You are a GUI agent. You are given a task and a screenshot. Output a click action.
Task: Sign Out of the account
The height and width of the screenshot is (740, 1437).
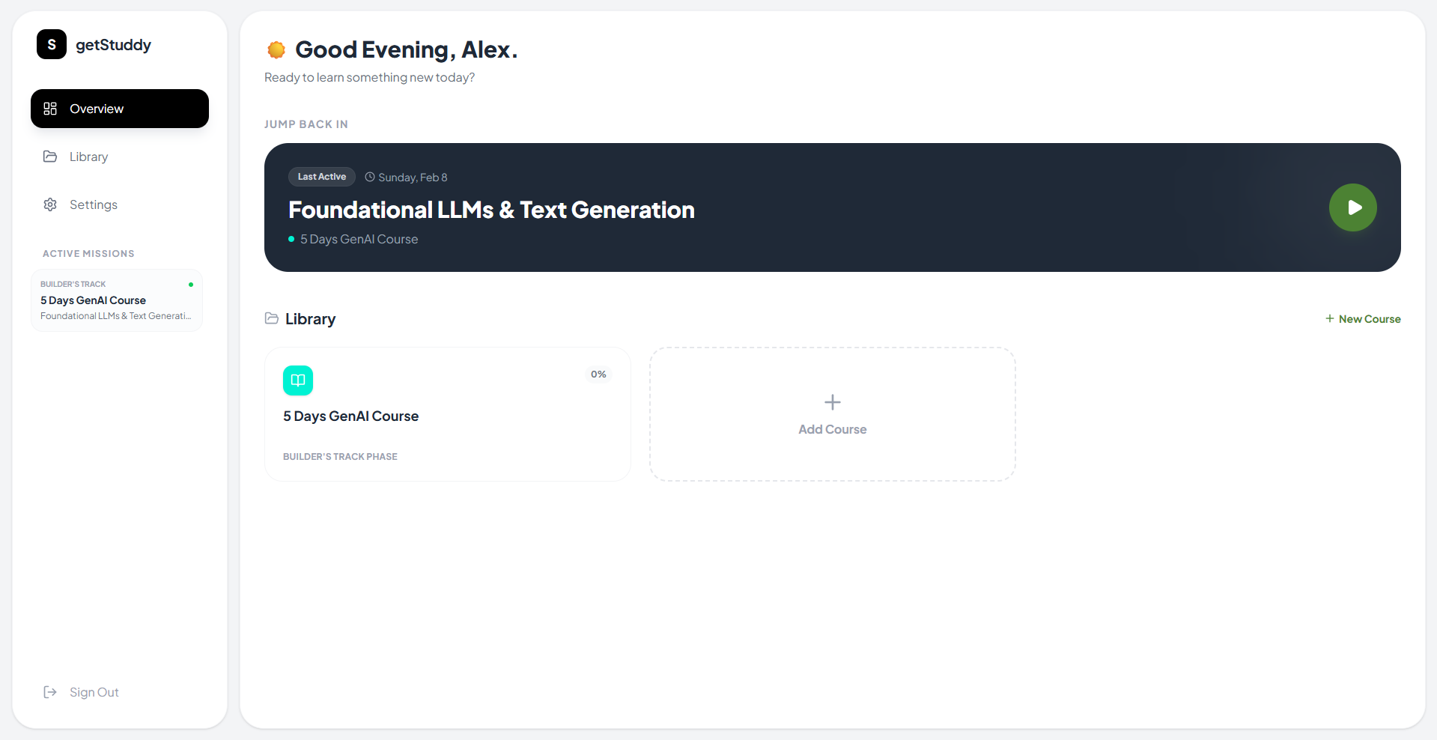coord(94,692)
